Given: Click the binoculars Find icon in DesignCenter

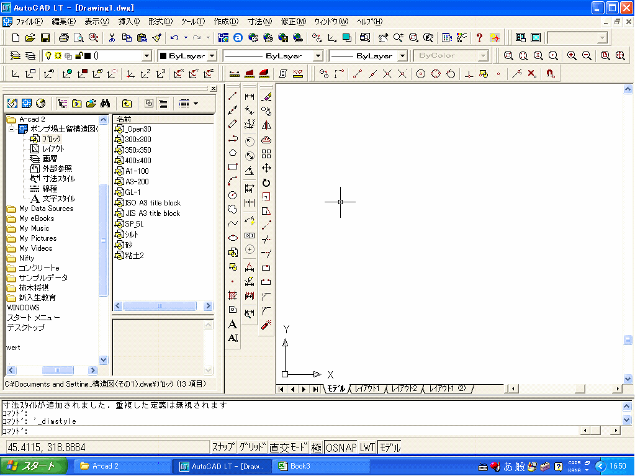Looking at the screenshot, I should [106, 104].
